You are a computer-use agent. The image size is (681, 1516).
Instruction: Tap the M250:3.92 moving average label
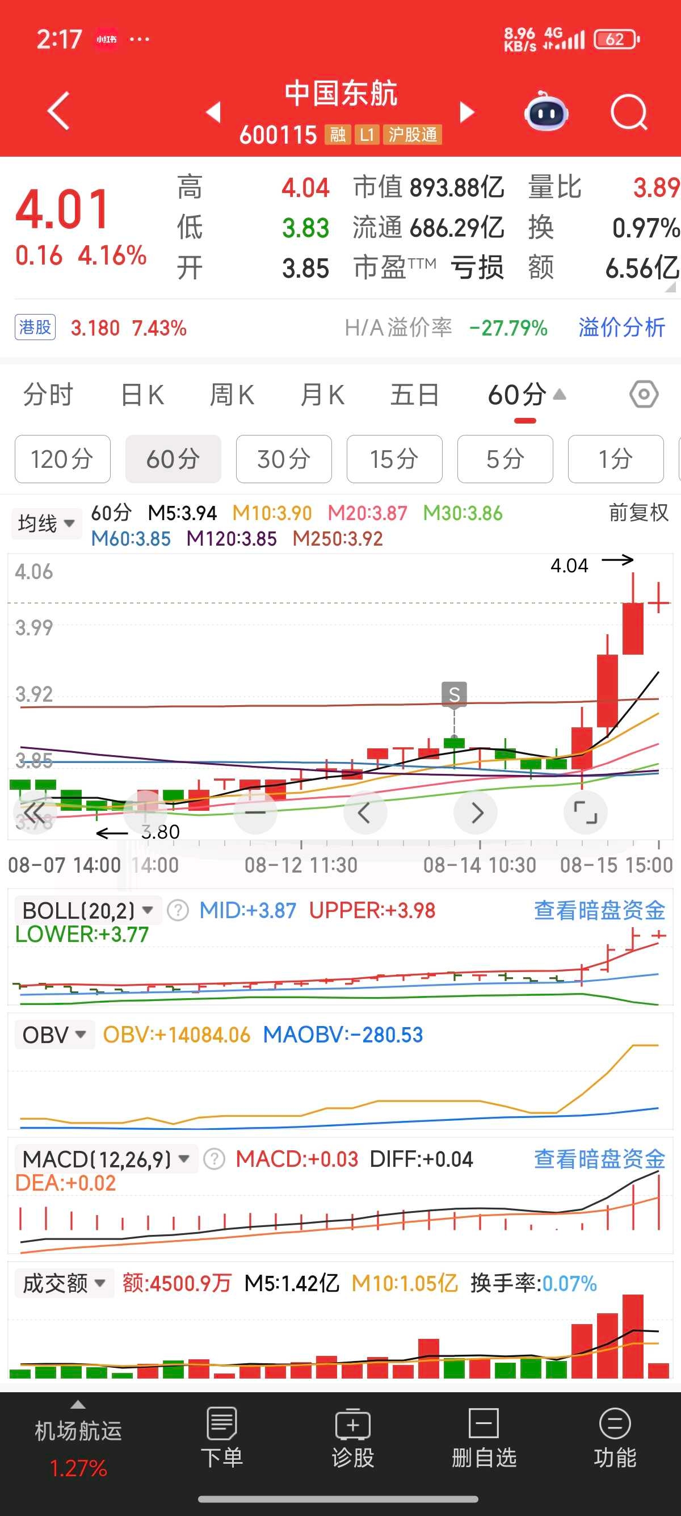[338, 538]
